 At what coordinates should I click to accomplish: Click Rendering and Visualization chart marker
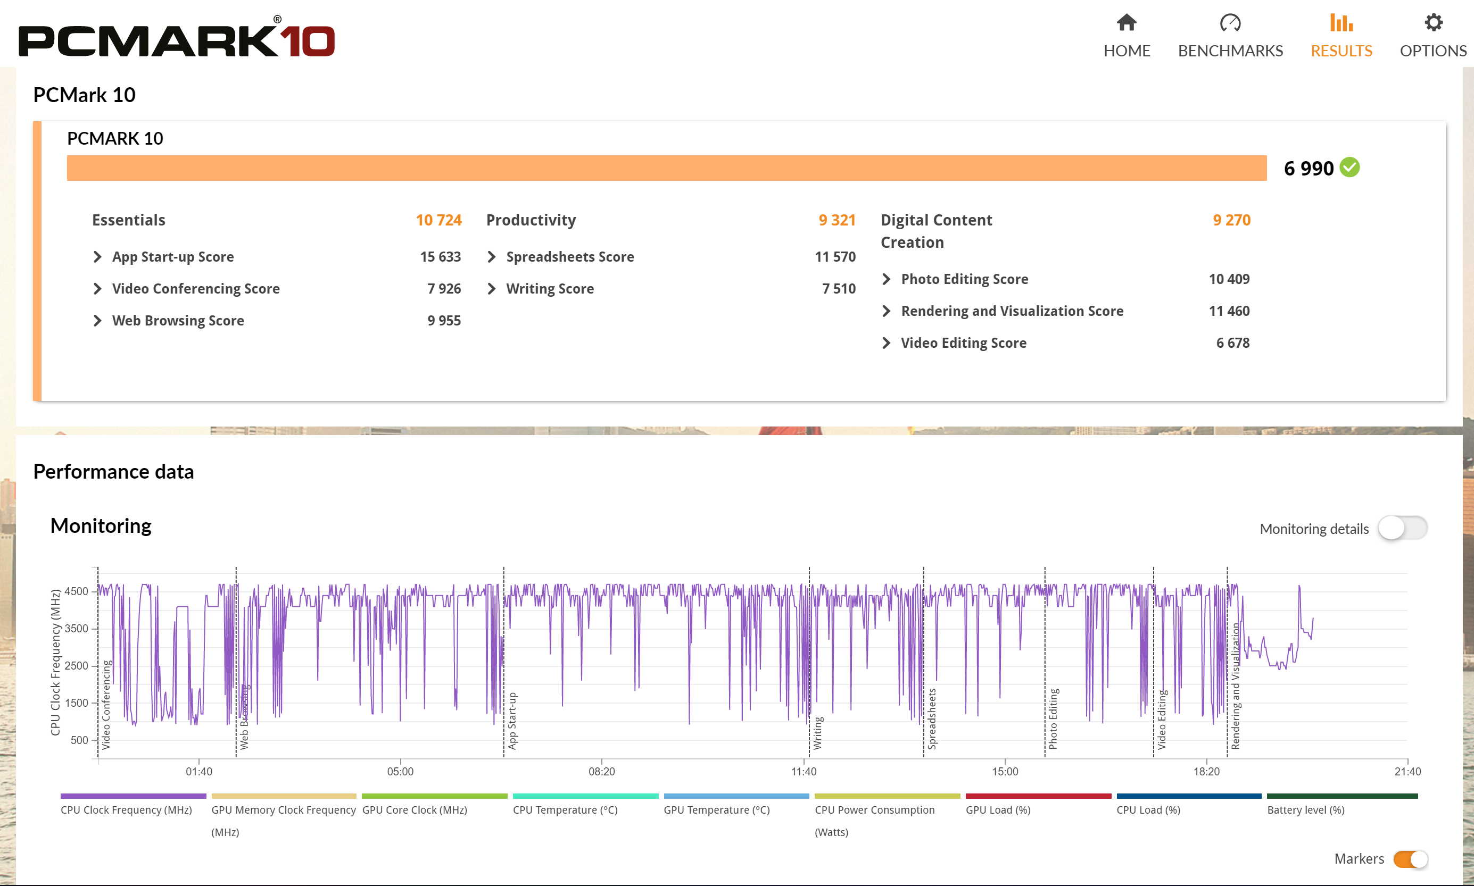(x=1235, y=686)
